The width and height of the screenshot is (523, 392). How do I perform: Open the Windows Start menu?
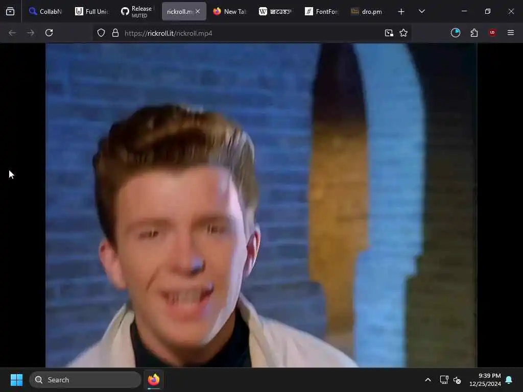pyautogui.click(x=16, y=380)
